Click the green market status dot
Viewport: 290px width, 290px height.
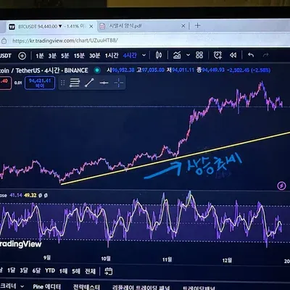(x=97, y=70)
